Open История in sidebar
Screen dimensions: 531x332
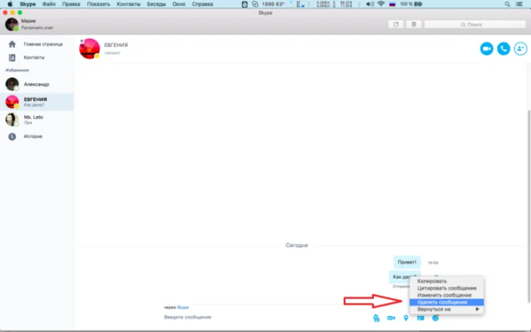point(37,137)
